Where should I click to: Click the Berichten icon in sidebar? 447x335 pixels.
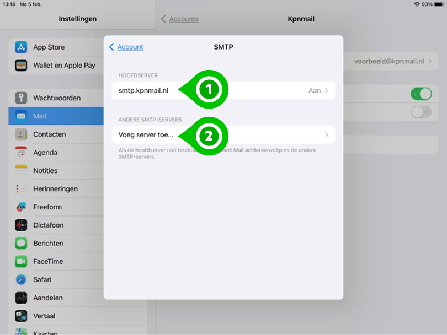(x=20, y=243)
